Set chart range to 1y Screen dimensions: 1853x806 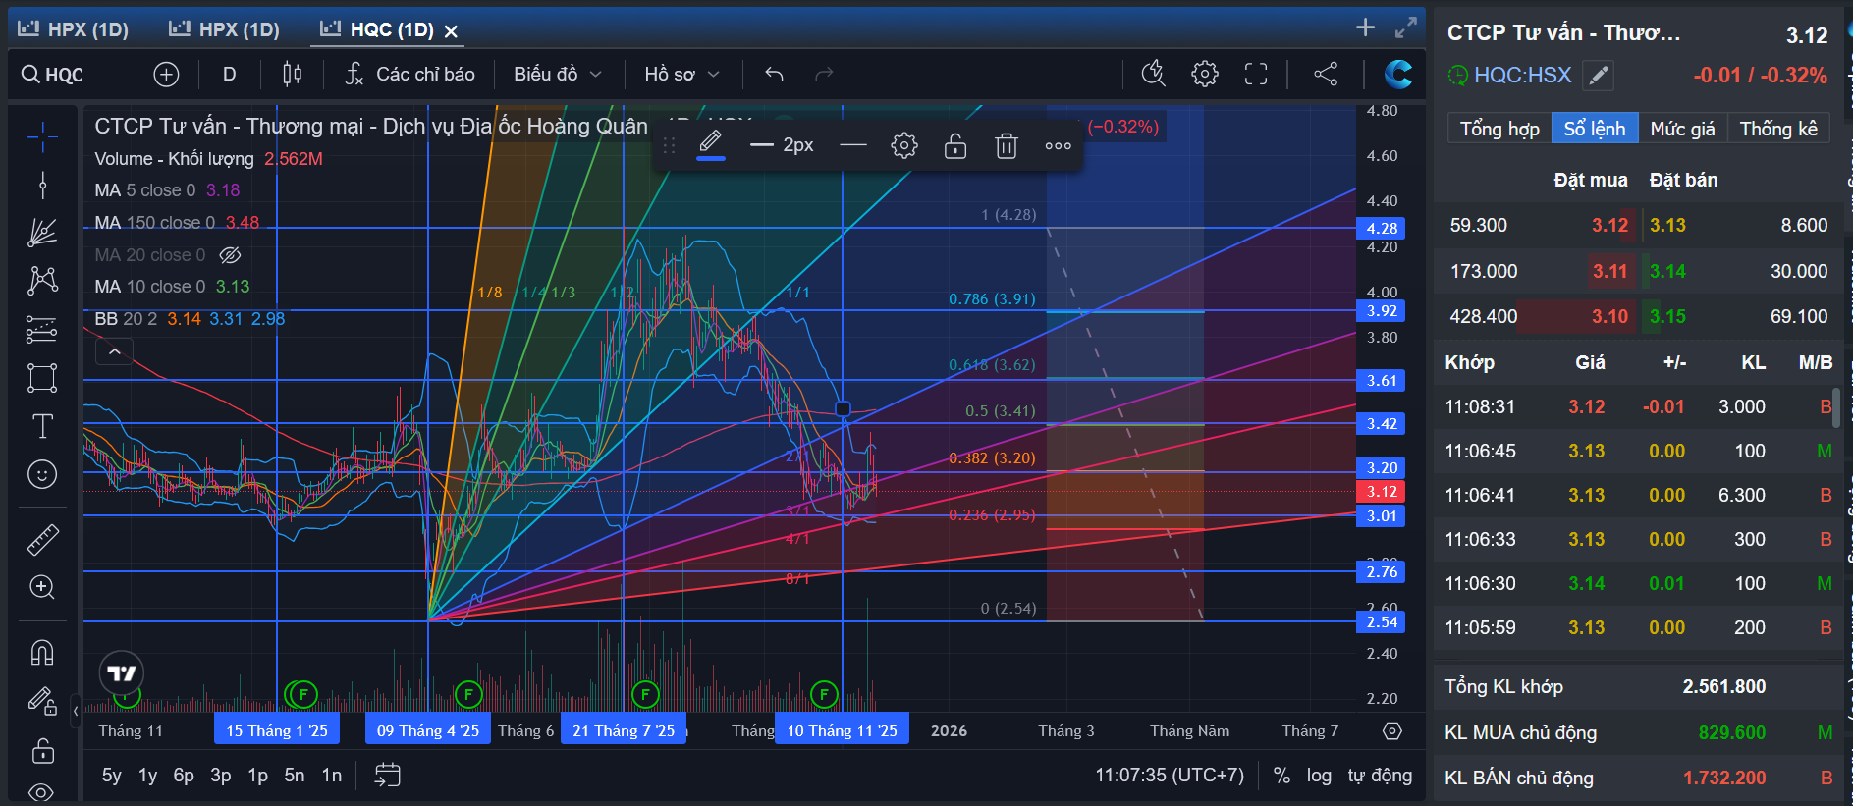point(148,776)
